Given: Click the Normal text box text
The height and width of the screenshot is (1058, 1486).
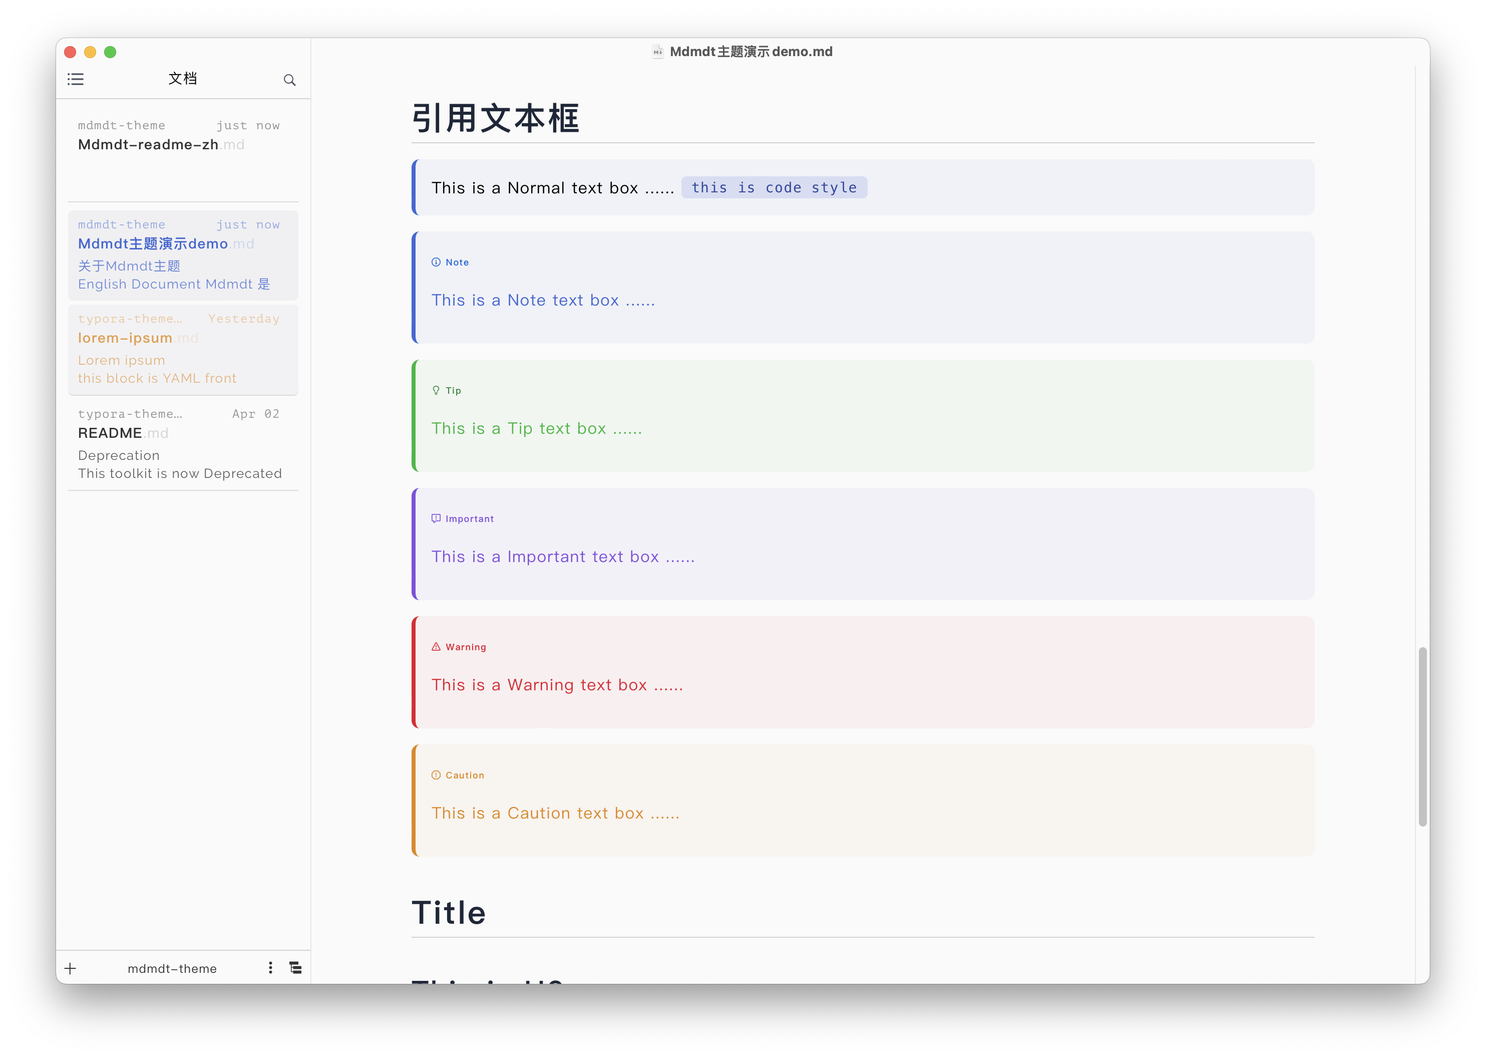Looking at the screenshot, I should [x=552, y=188].
